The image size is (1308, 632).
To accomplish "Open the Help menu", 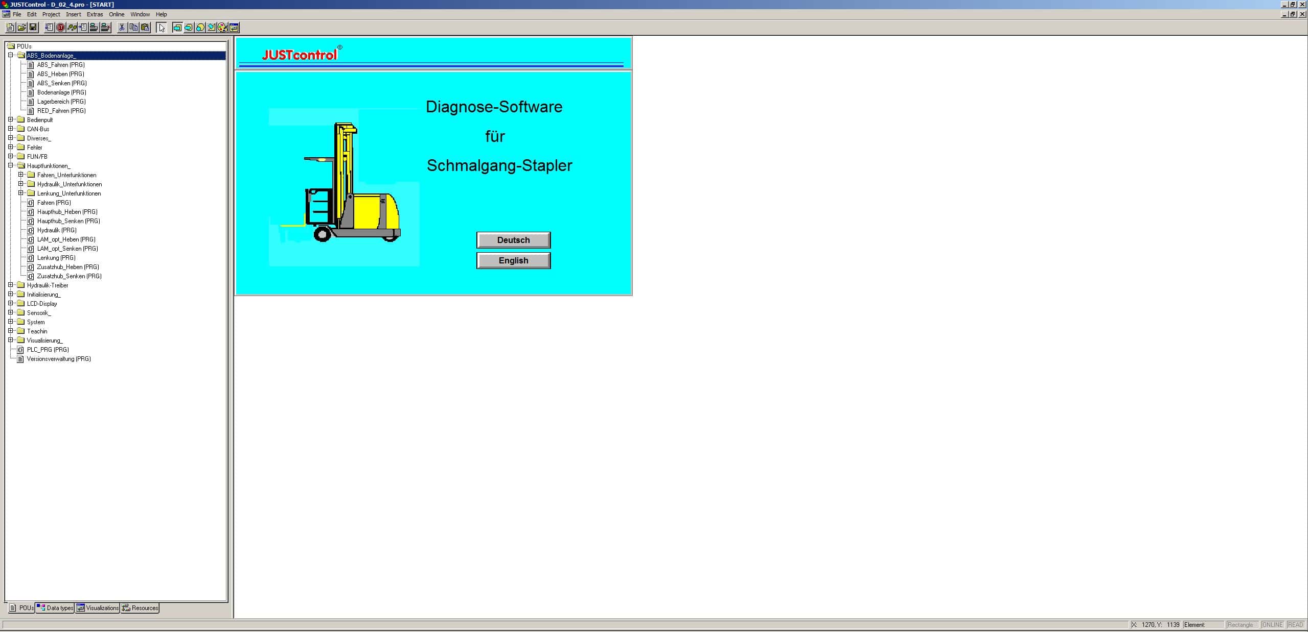I will click(x=161, y=14).
